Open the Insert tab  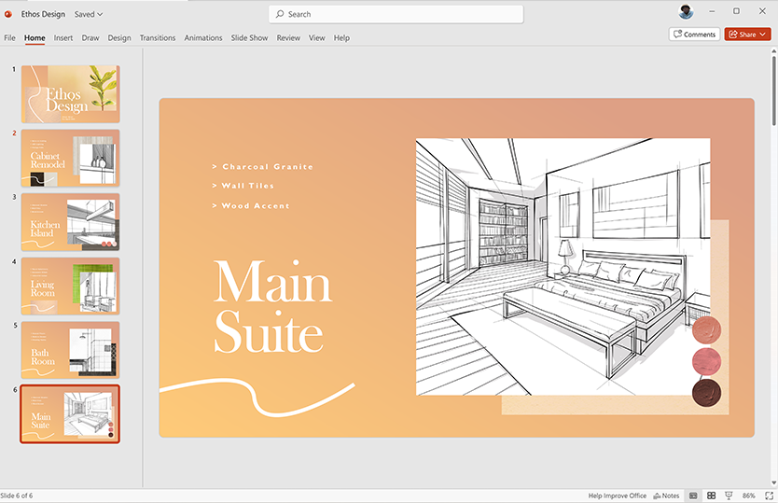(63, 38)
